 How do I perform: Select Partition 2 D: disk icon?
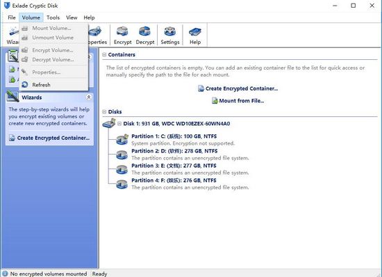(122, 155)
